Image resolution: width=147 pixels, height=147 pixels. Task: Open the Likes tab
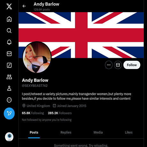click(x=129, y=132)
